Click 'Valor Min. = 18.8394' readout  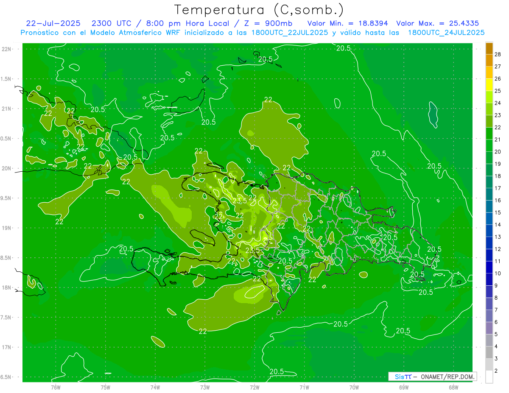pyautogui.click(x=347, y=23)
